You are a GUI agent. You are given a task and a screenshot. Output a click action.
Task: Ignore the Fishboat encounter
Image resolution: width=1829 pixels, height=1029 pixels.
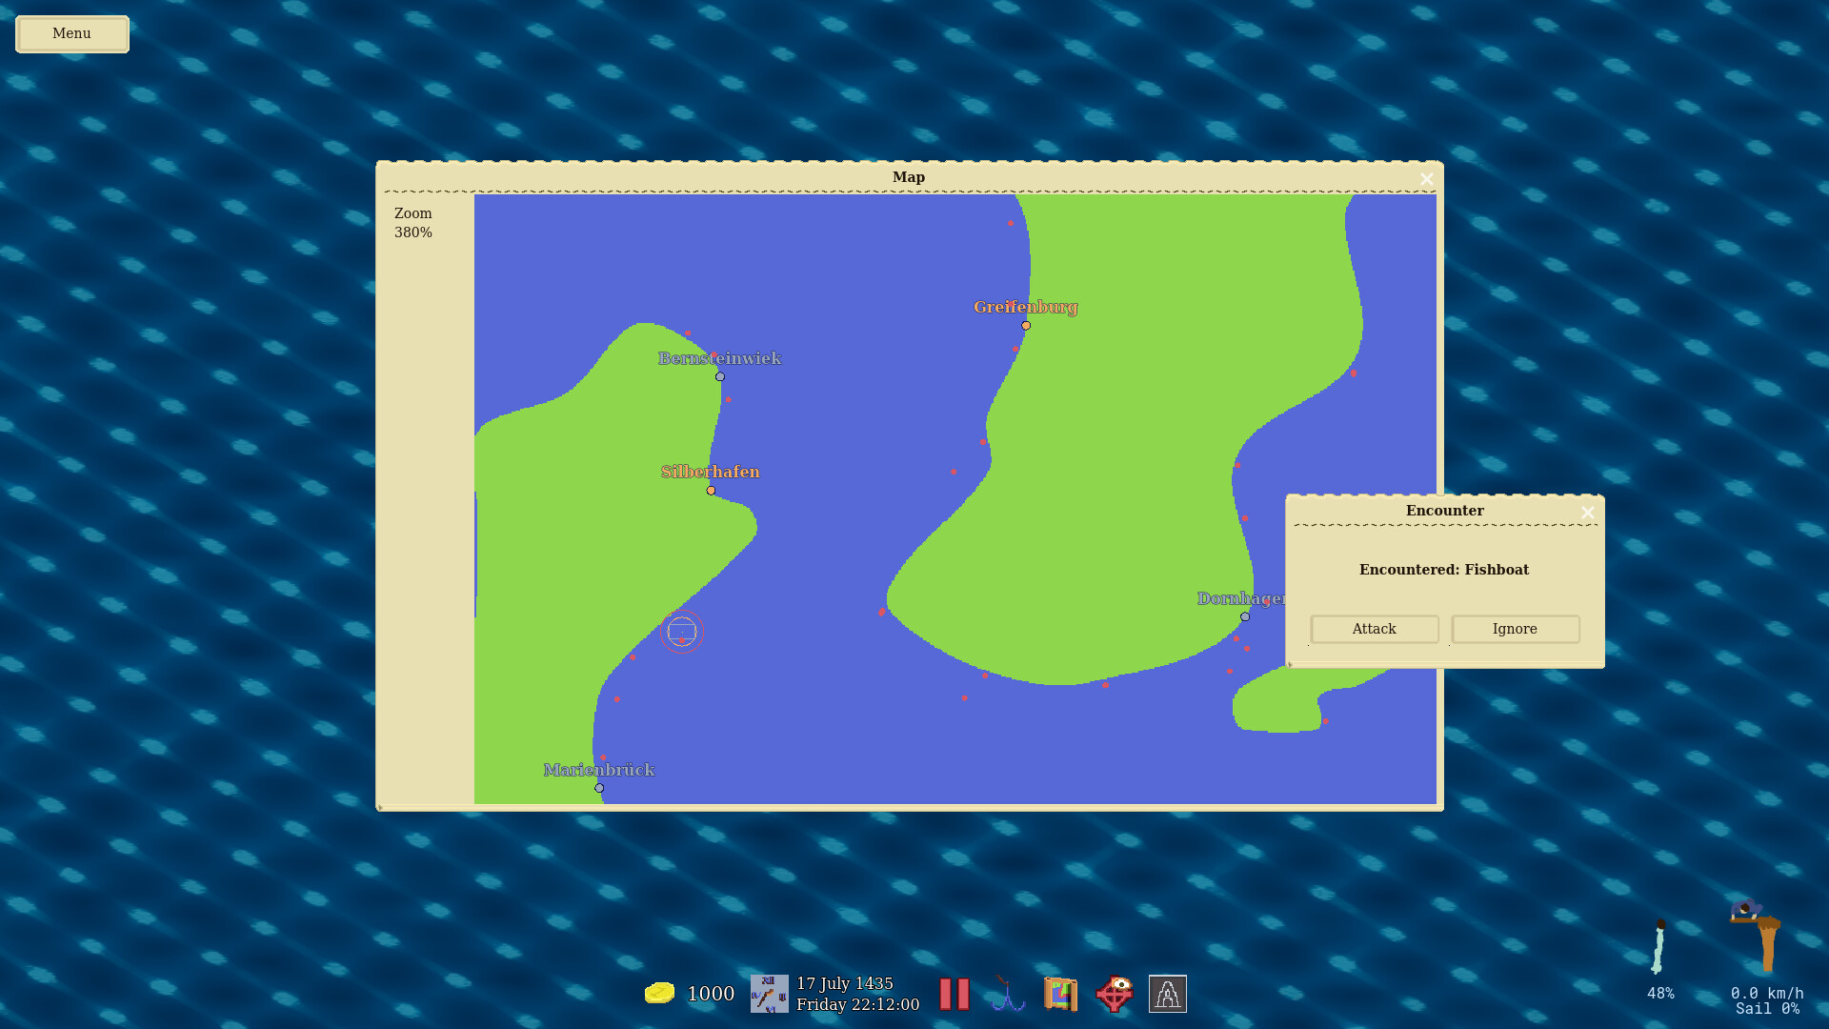(1515, 629)
